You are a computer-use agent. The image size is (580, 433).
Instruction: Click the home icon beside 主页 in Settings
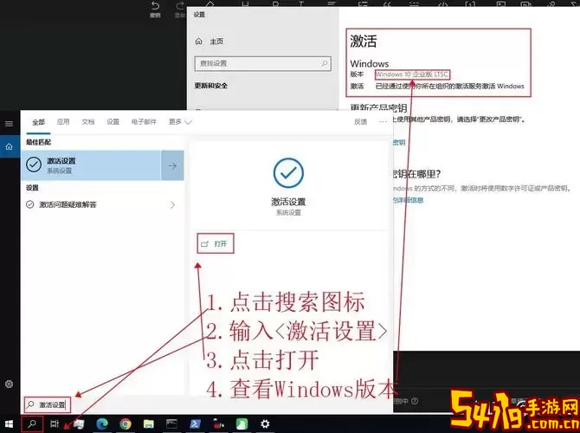[x=199, y=42]
